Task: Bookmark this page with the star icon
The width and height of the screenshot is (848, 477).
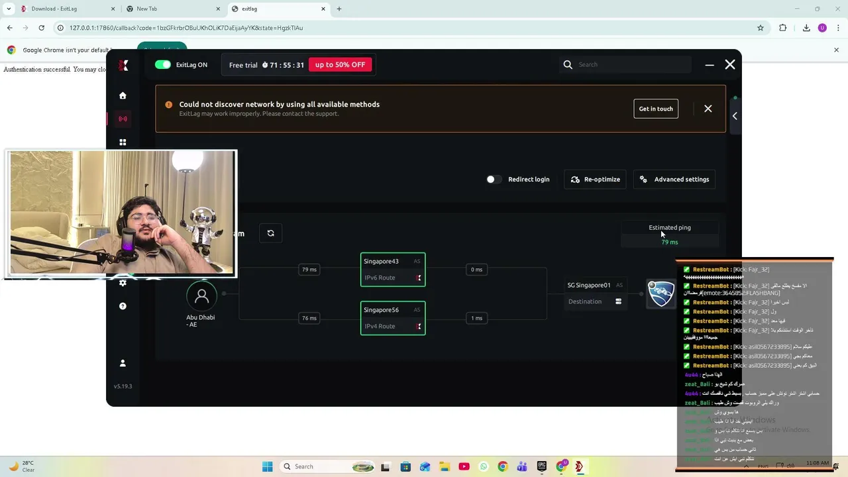Action: coord(761,28)
